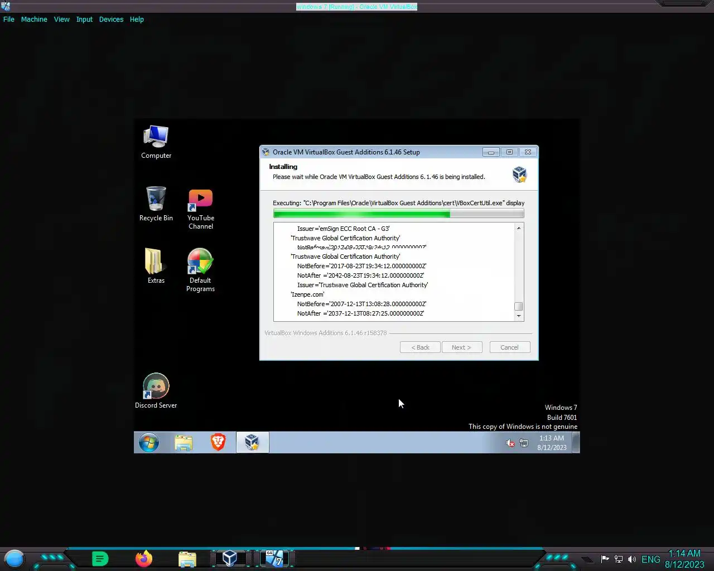Click the setup window title bar icon

point(266,152)
